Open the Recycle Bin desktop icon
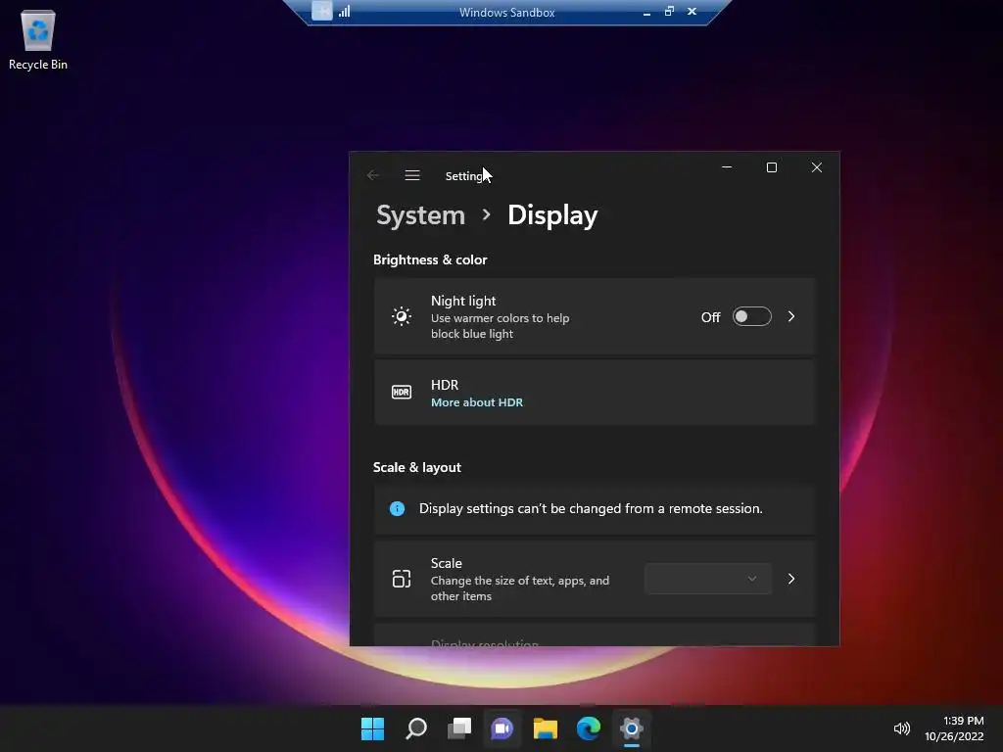This screenshot has height=752, width=1003. click(38, 39)
